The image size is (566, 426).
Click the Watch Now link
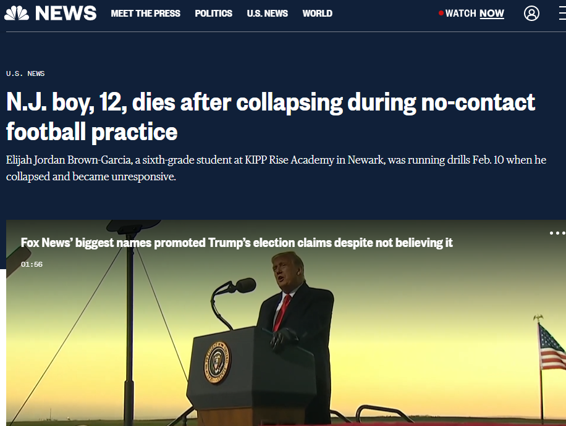[x=475, y=14]
